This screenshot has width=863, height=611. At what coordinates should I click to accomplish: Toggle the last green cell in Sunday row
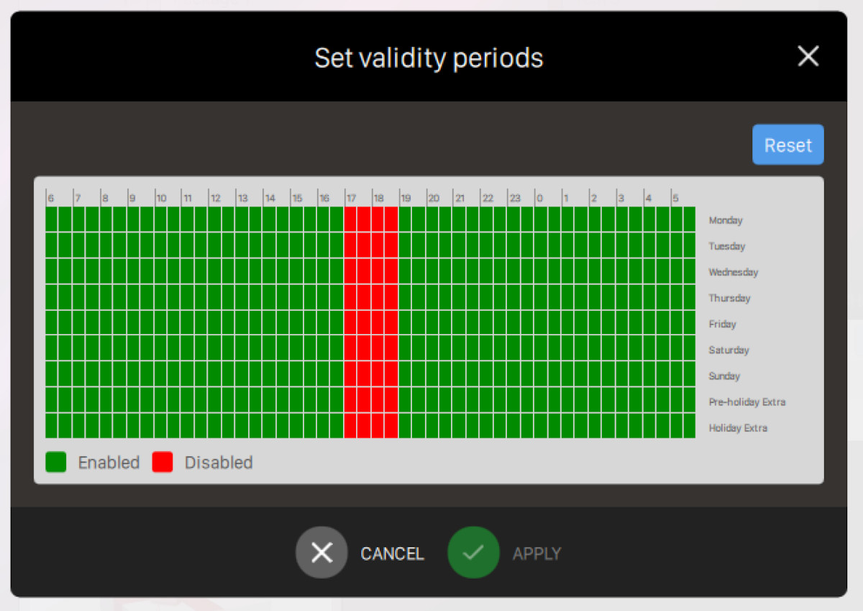click(689, 374)
